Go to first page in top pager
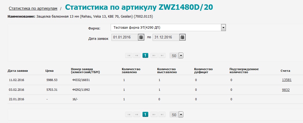The width and height of the screenshot is (303, 123). (129, 56)
